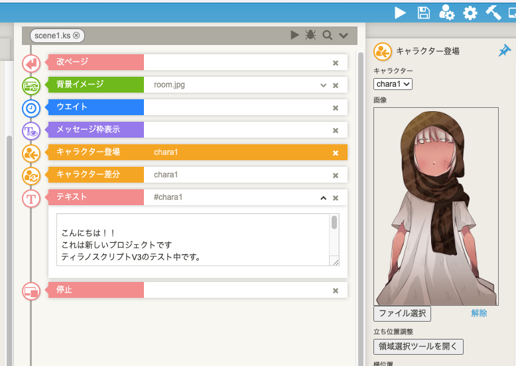Play scene from scene1.ks header
Image resolution: width=516 pixels, height=366 pixels.
pyautogui.click(x=294, y=35)
